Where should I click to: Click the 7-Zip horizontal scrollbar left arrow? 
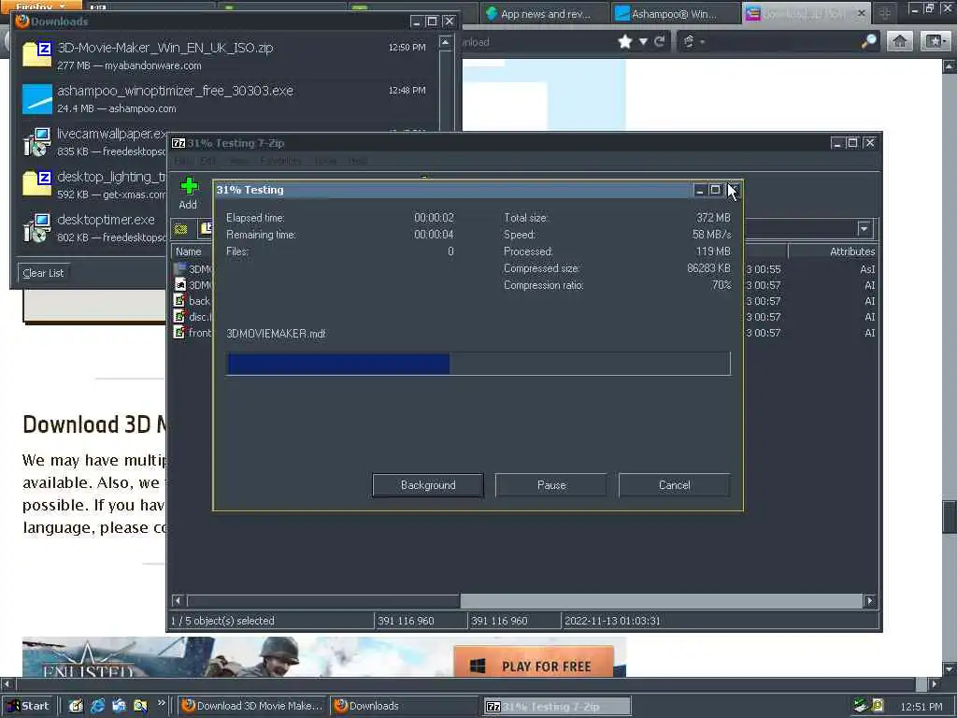pos(179,601)
